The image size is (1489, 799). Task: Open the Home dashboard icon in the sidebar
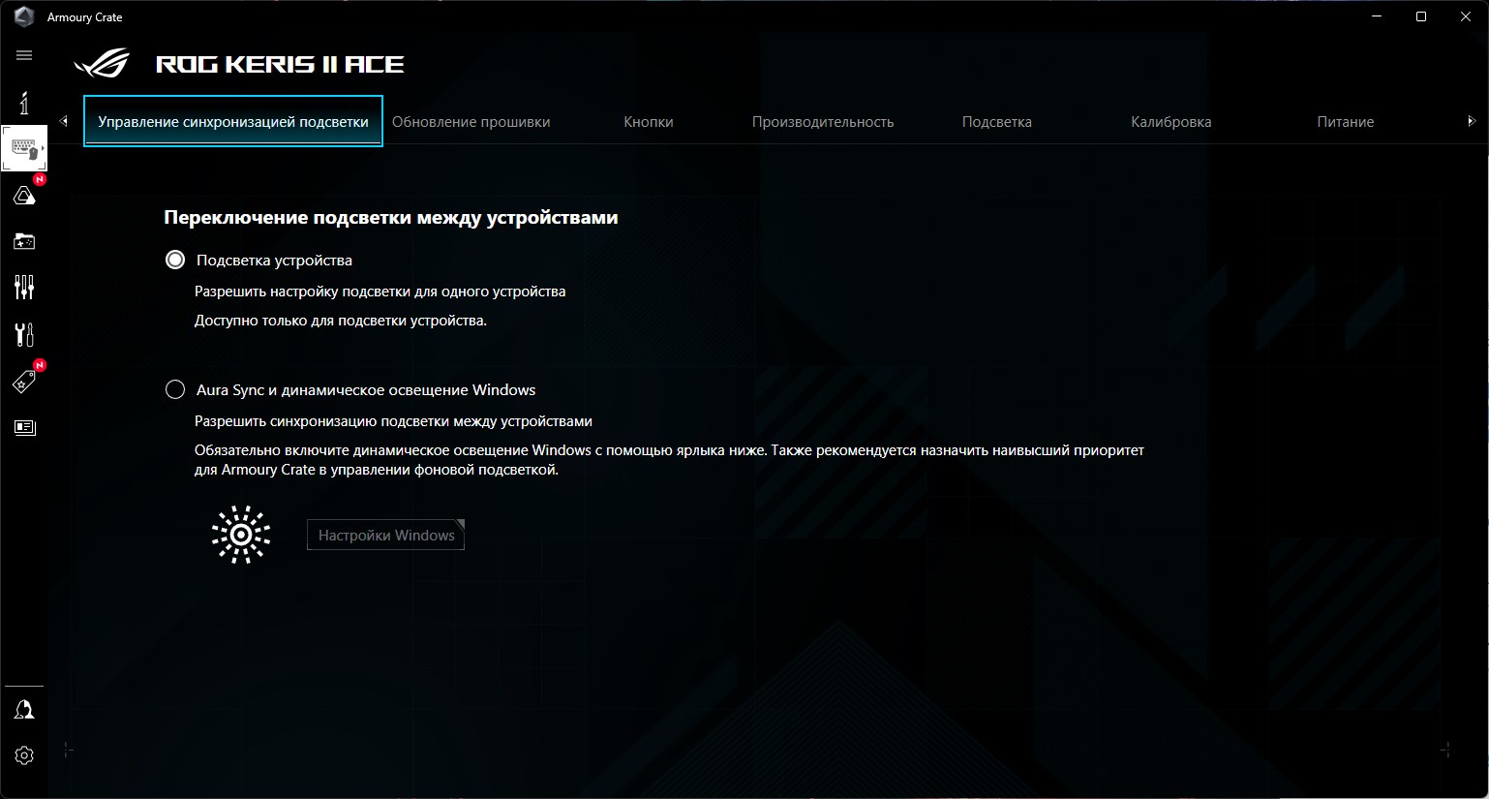tap(24, 103)
